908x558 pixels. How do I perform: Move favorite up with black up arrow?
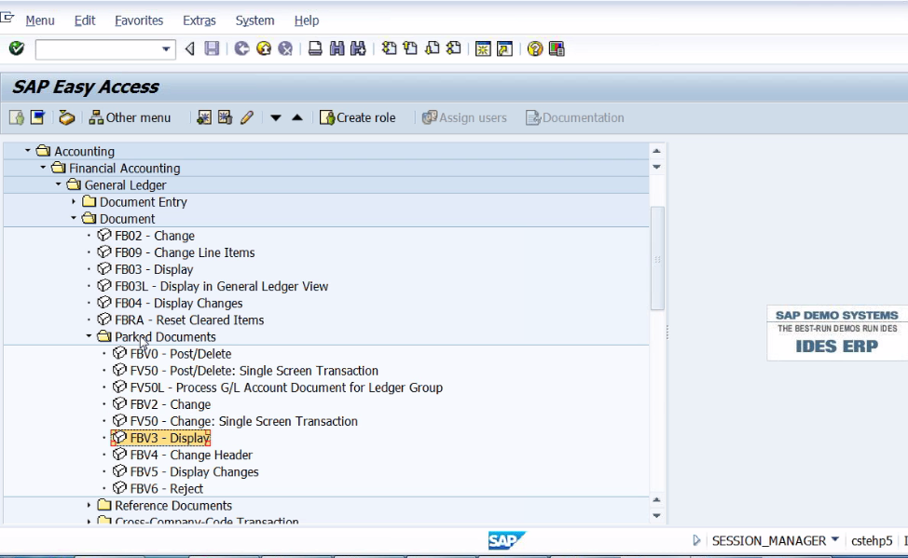tap(297, 117)
